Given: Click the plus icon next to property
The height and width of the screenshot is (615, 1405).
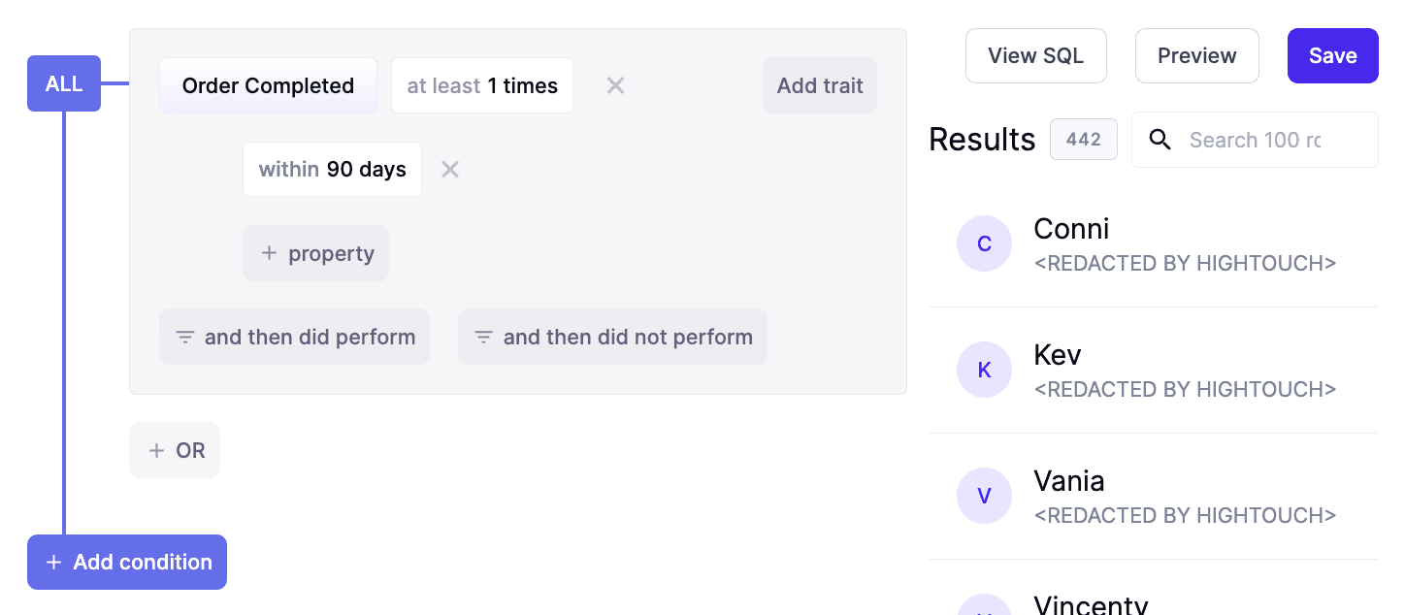Looking at the screenshot, I should [269, 253].
